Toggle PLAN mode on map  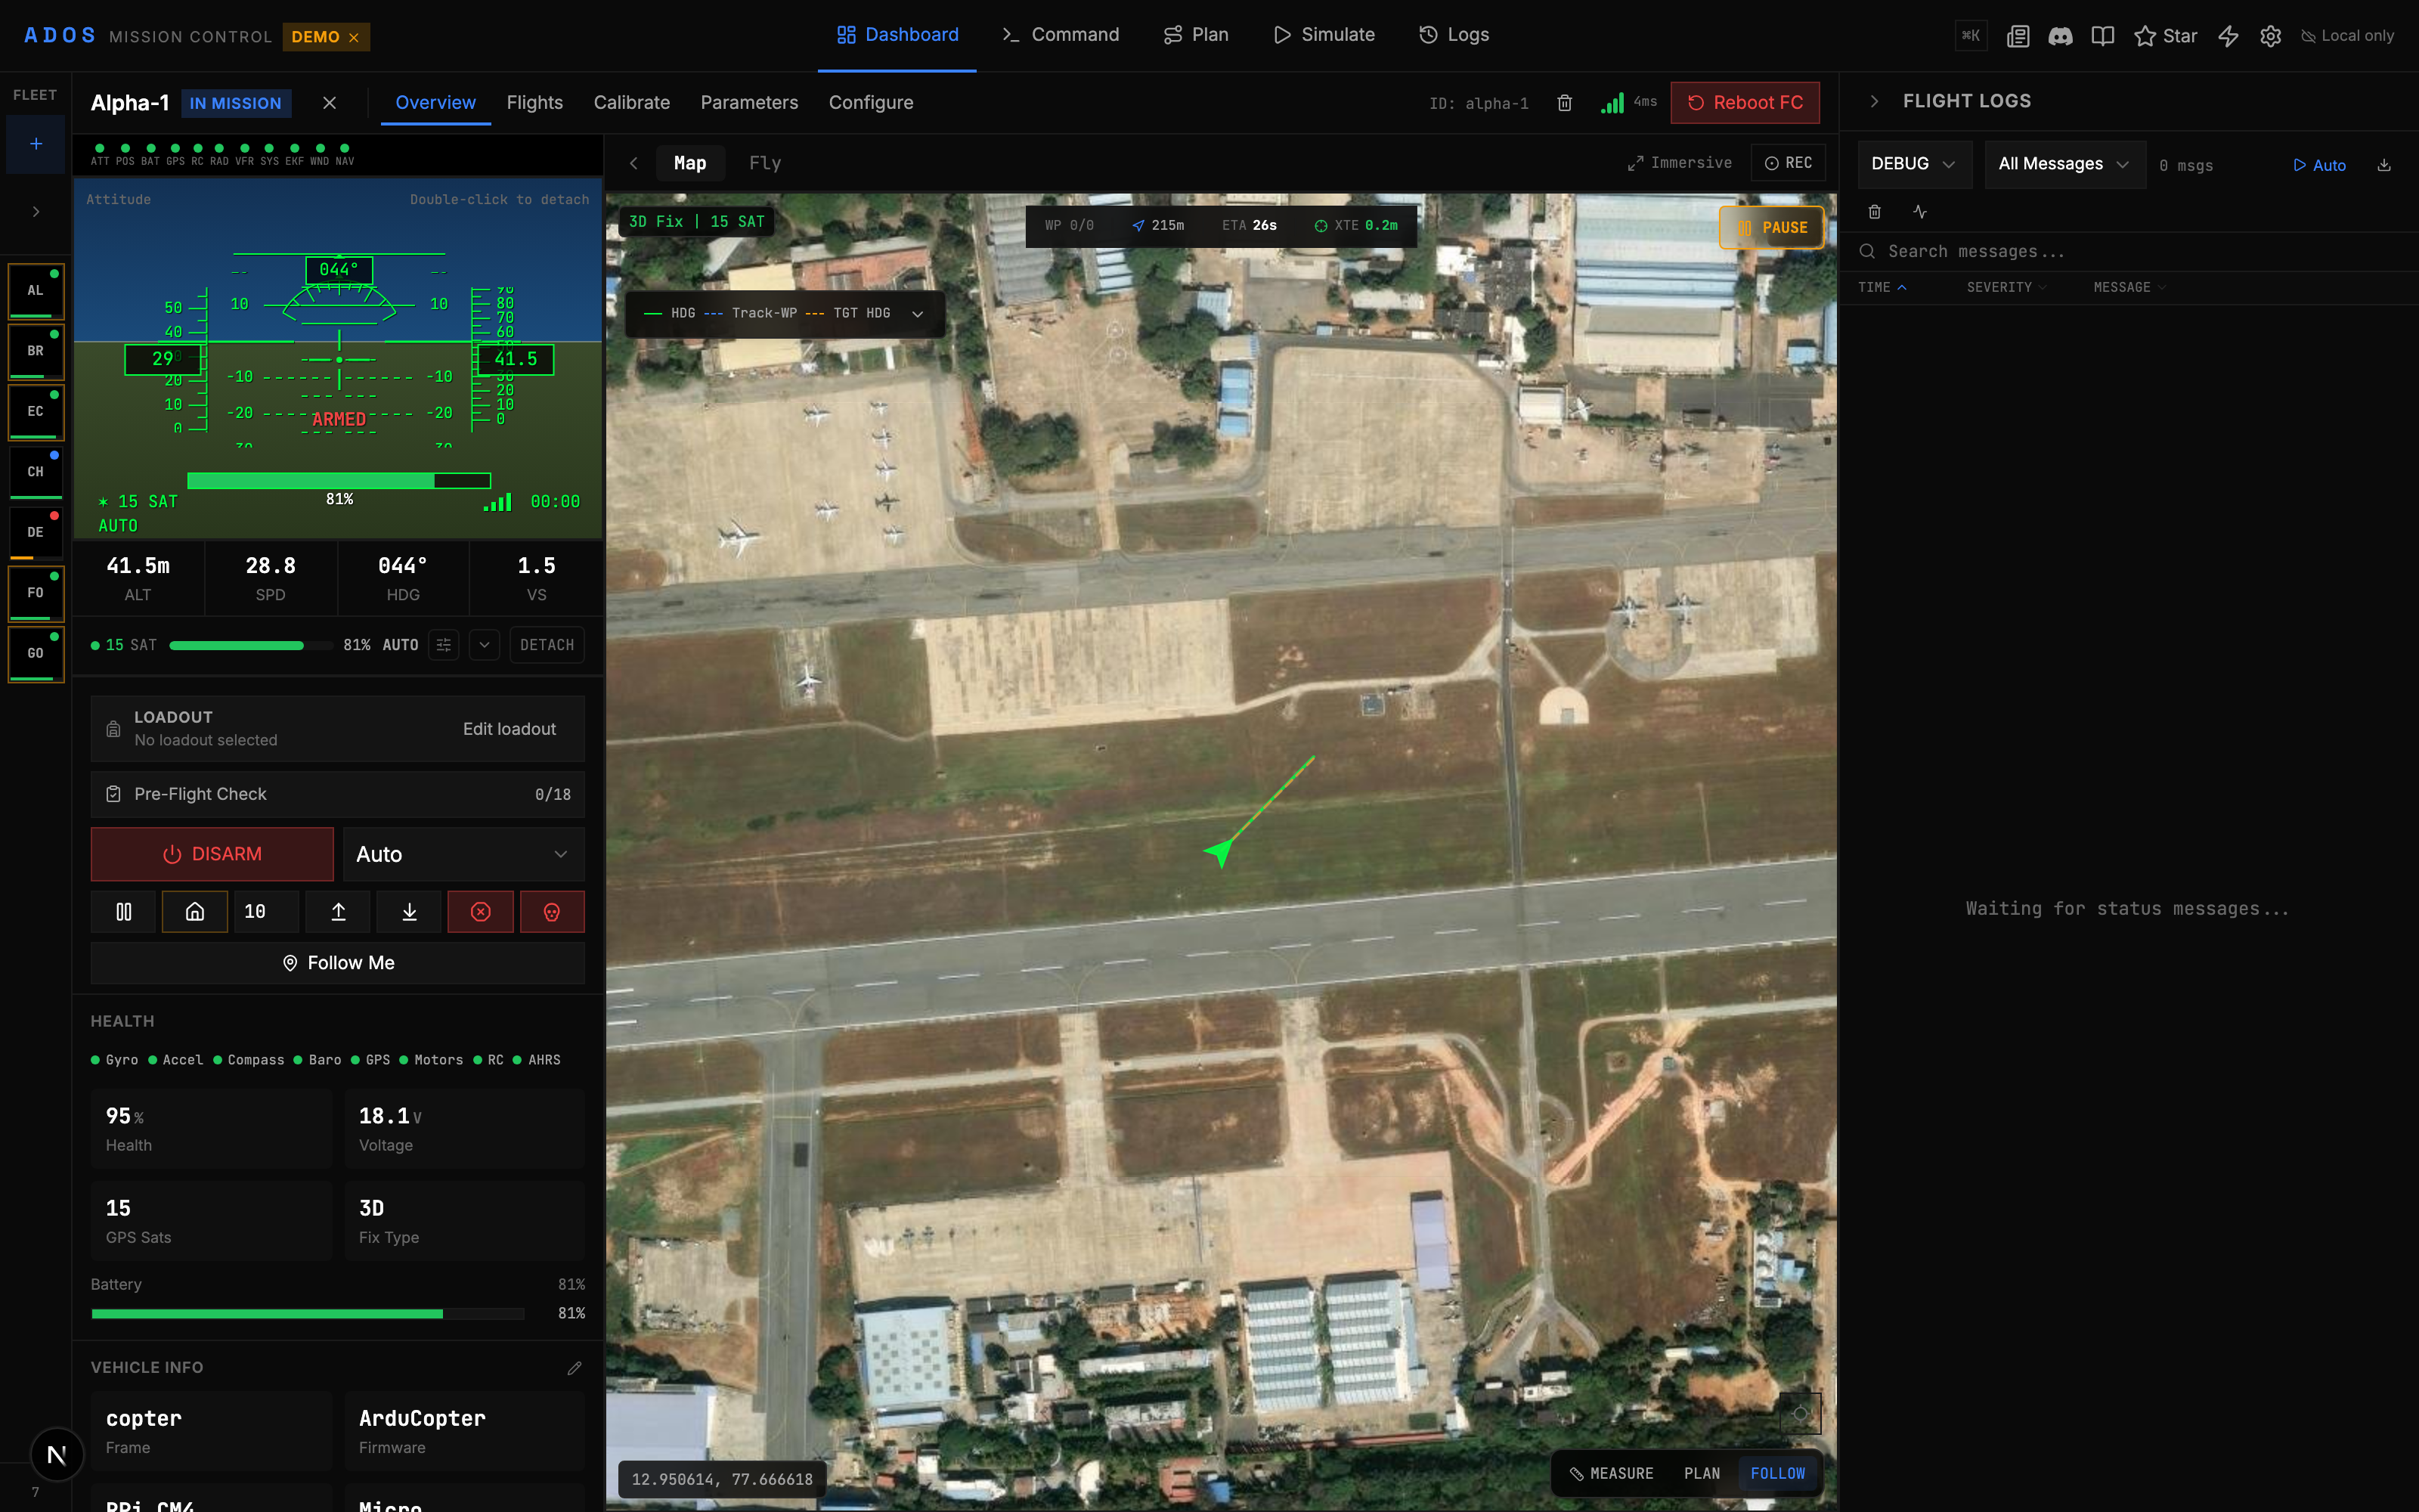coord(1702,1473)
